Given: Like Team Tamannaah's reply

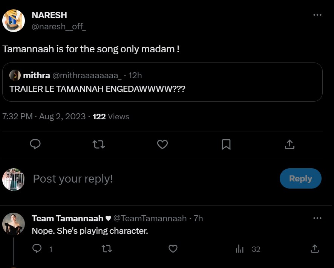Looking at the screenshot, I should [x=173, y=249].
